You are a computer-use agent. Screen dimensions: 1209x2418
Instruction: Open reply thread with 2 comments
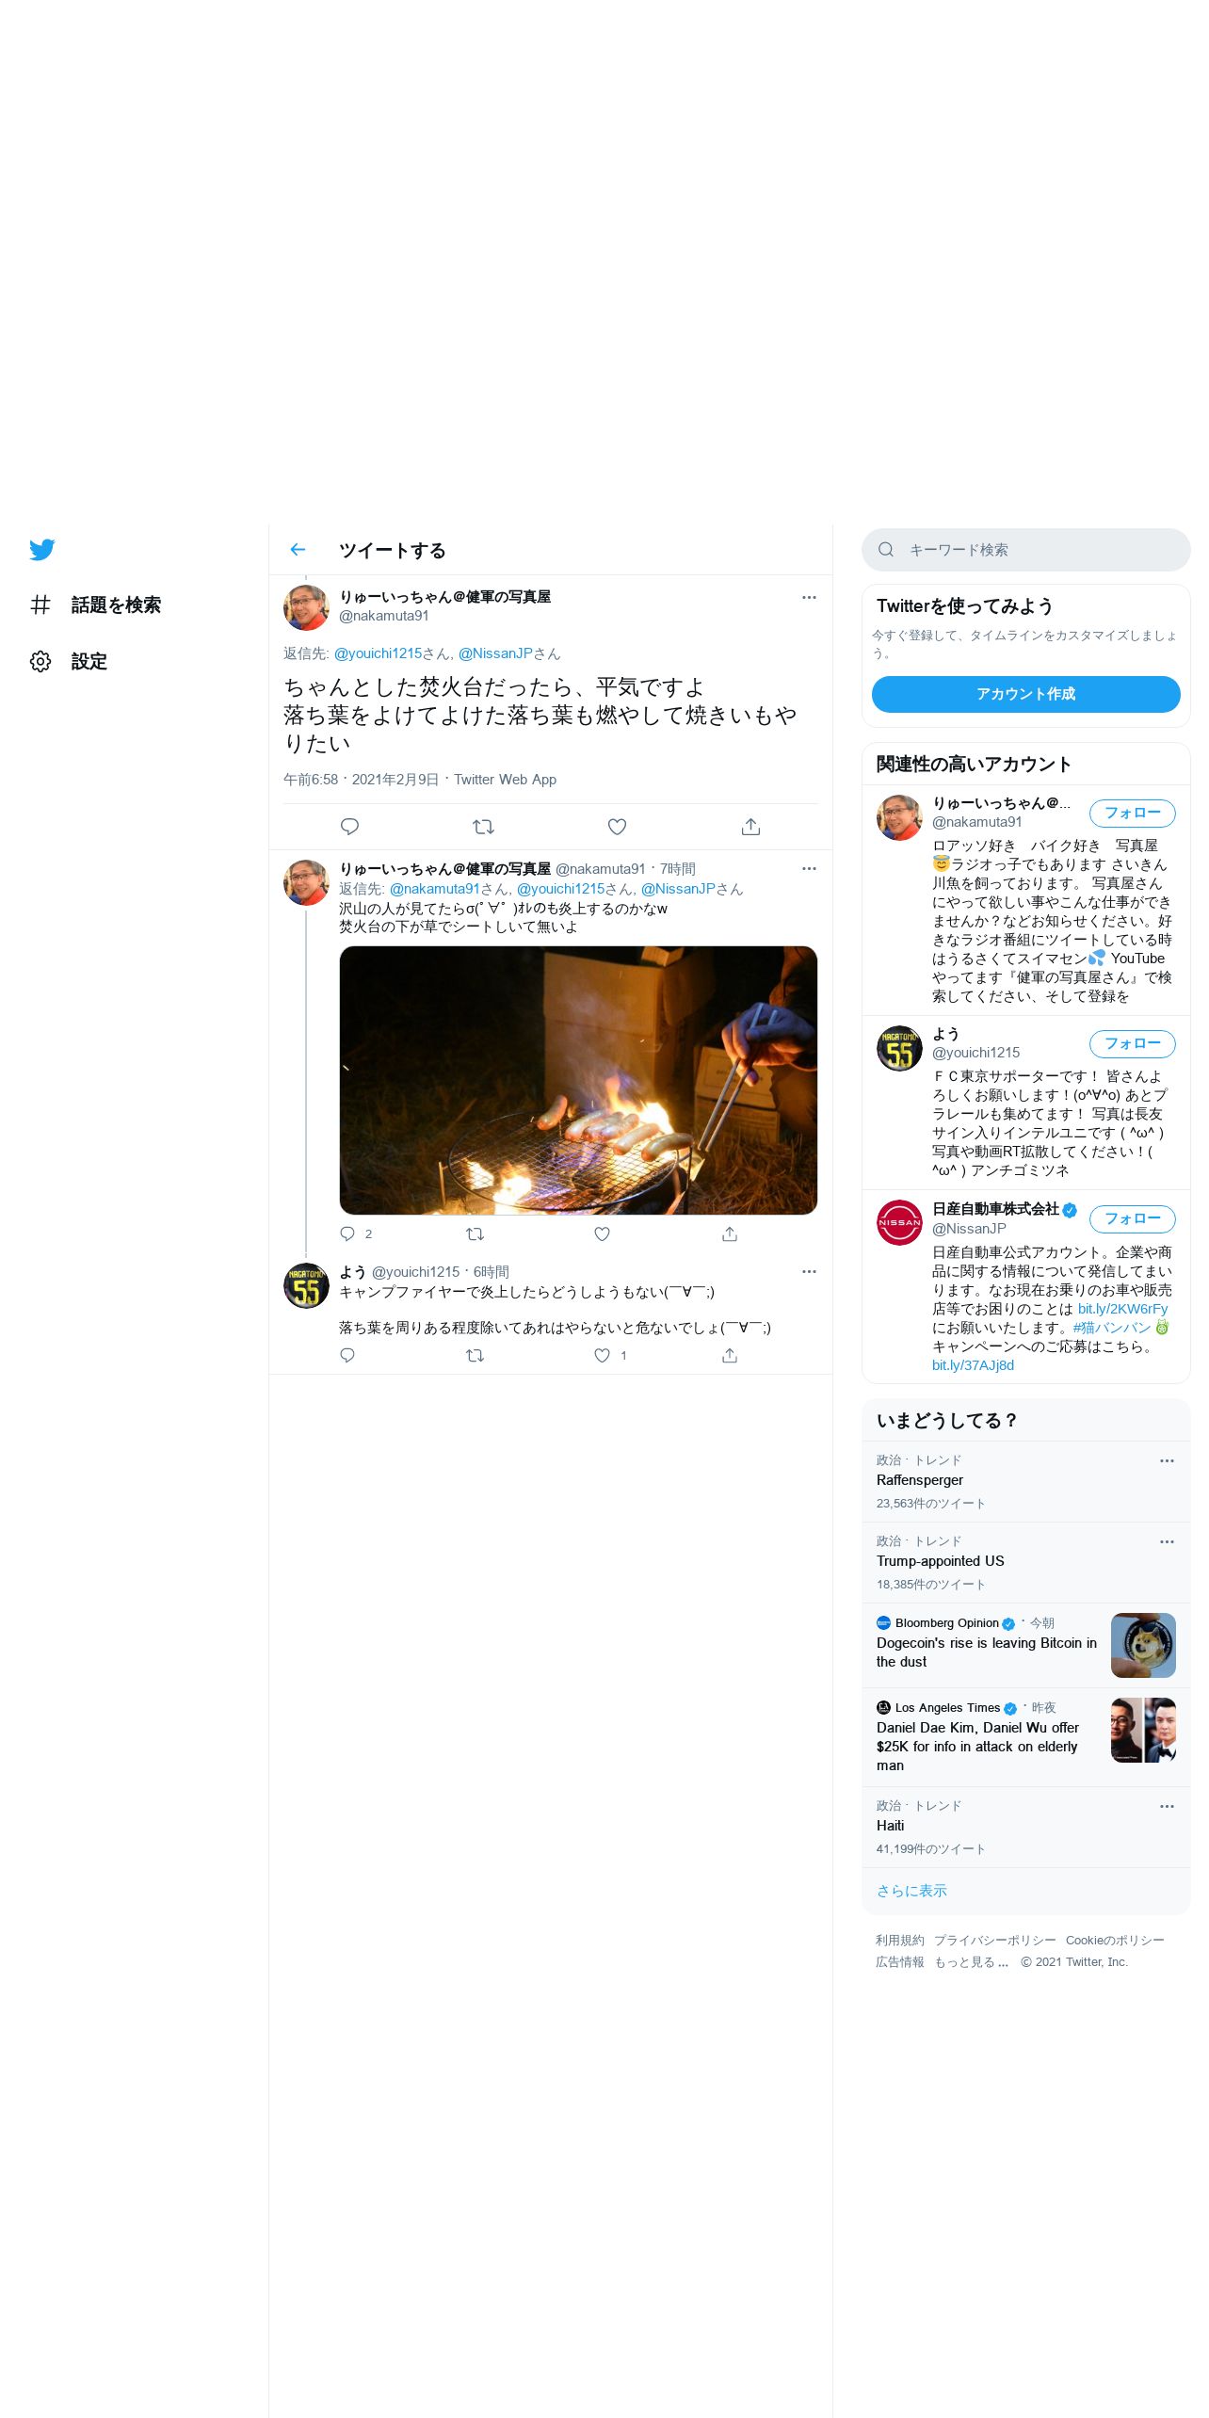coord(356,1234)
